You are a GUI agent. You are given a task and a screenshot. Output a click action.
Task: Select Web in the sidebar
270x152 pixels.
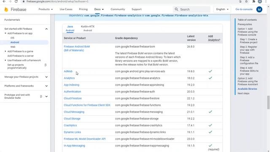click(x=13, y=47)
